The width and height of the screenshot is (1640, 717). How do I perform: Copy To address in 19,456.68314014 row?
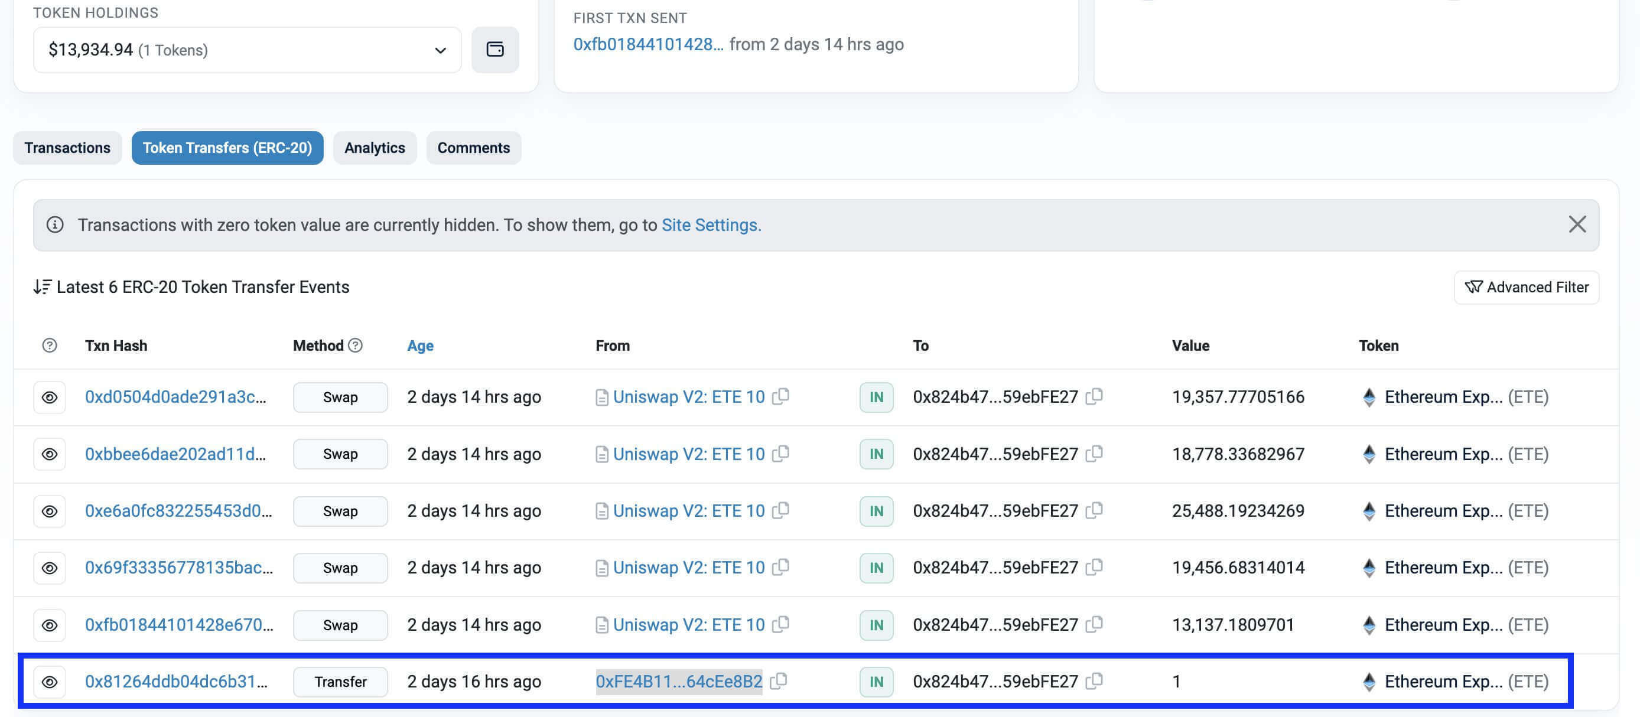(1094, 567)
